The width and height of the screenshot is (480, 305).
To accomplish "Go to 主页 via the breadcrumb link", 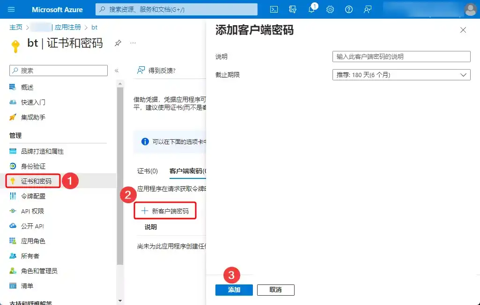I will click(15, 27).
